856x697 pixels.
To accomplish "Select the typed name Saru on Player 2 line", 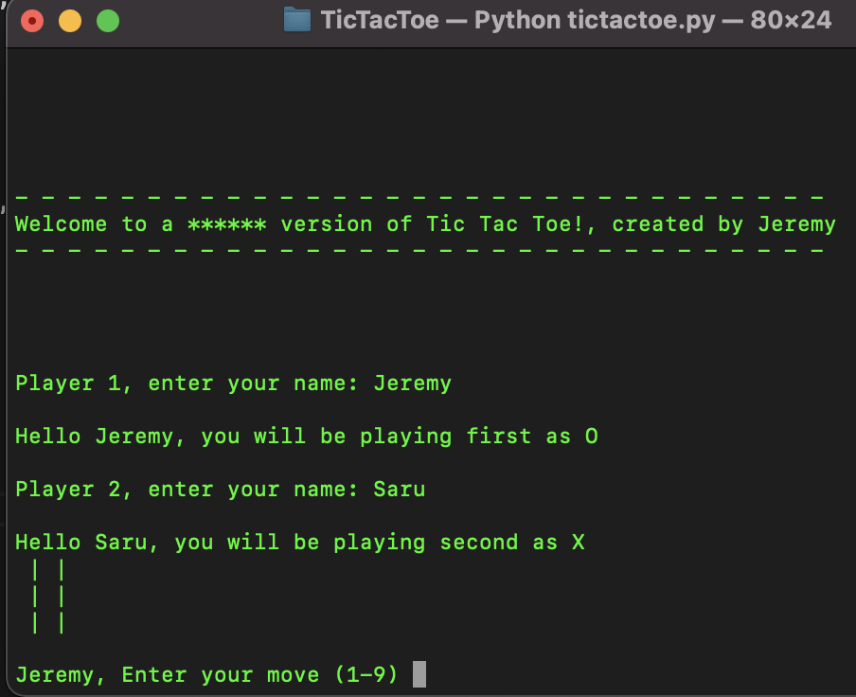I will pyautogui.click(x=399, y=489).
